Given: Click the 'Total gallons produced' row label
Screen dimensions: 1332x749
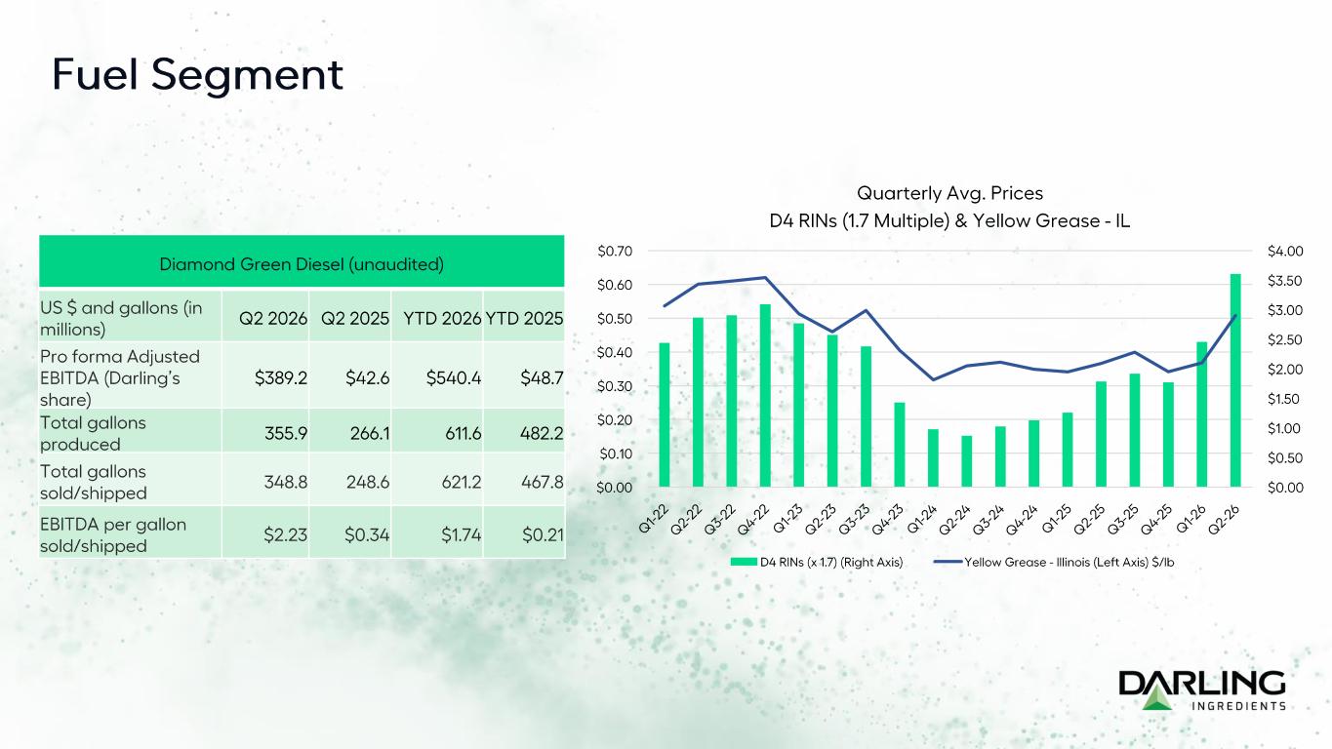Looking at the screenshot, I should tap(130, 433).
